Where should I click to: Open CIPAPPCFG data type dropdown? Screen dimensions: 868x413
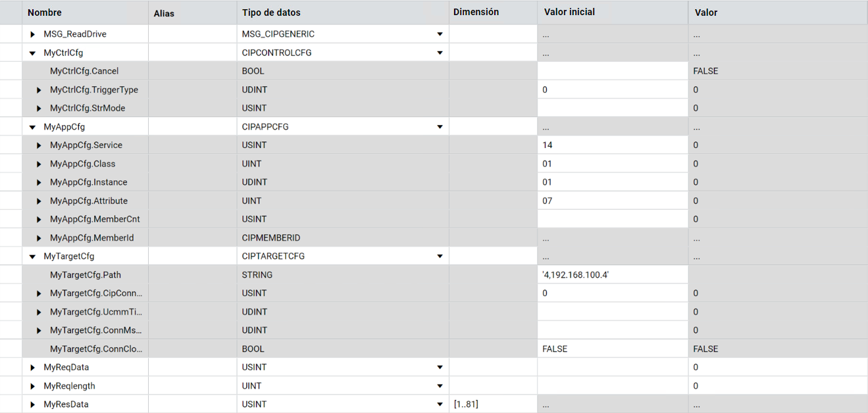point(440,127)
